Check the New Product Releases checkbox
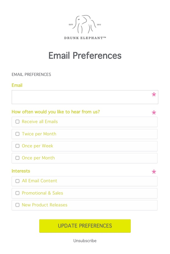 [x=17, y=205]
